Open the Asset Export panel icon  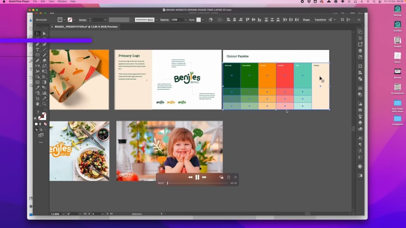360,44
